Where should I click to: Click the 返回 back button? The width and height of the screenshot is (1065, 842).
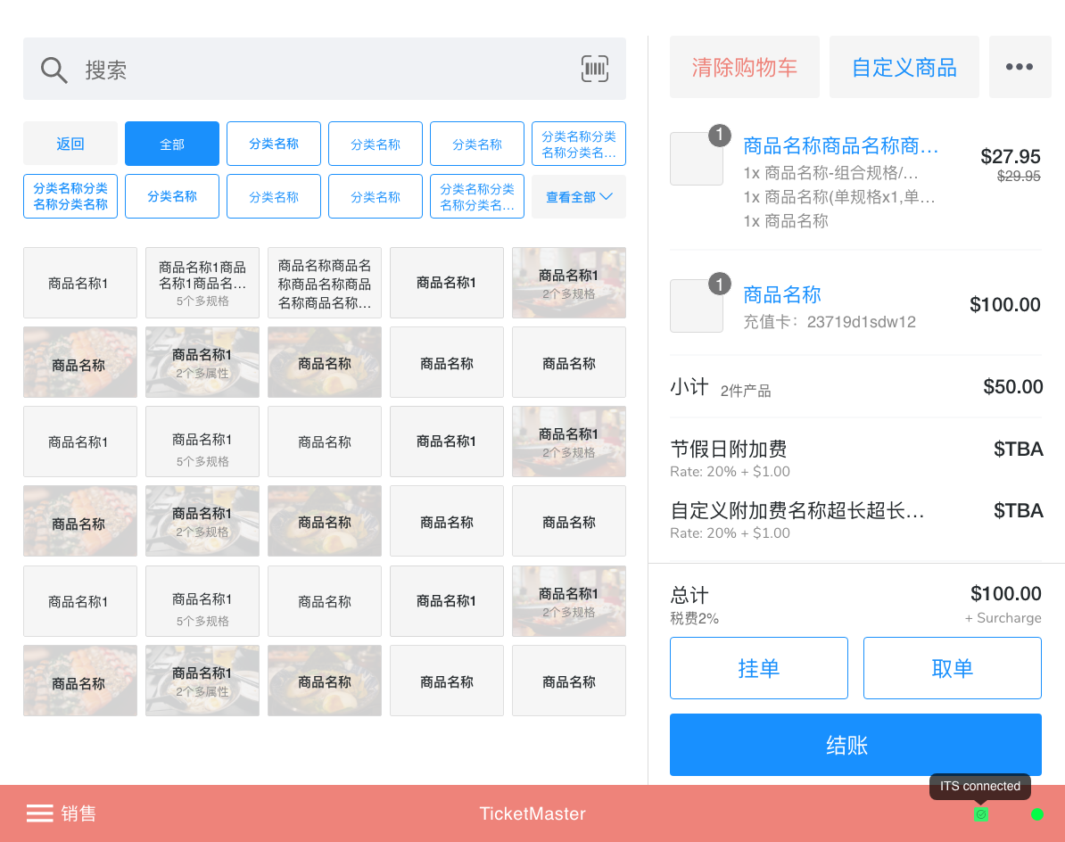(70, 144)
